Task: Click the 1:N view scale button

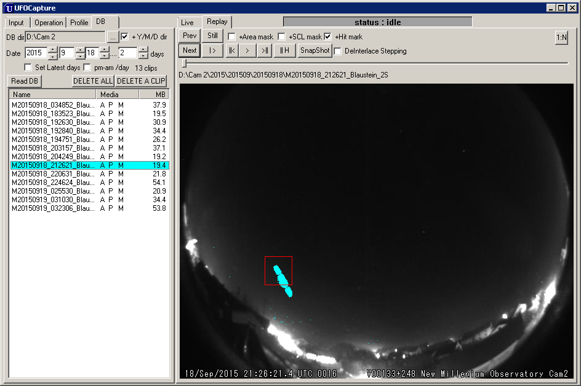Action: pyautogui.click(x=561, y=37)
